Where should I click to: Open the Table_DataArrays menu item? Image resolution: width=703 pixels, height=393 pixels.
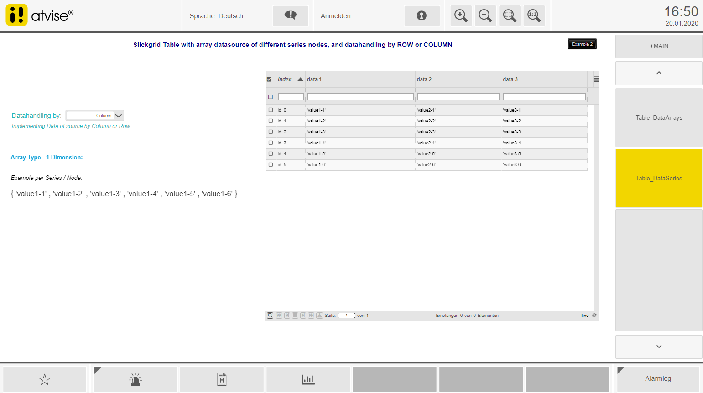[659, 118]
